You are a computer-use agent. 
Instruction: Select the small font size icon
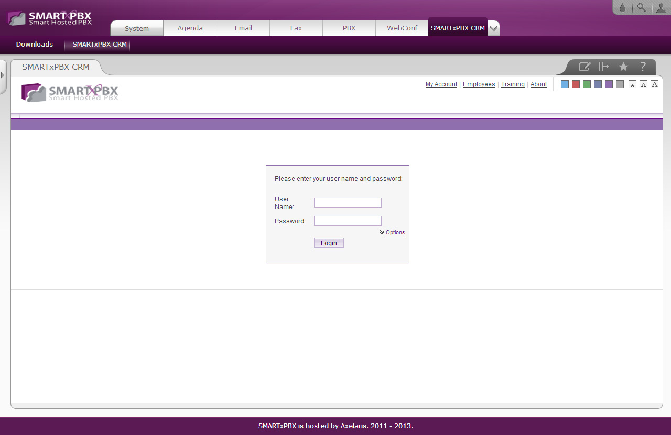point(632,84)
